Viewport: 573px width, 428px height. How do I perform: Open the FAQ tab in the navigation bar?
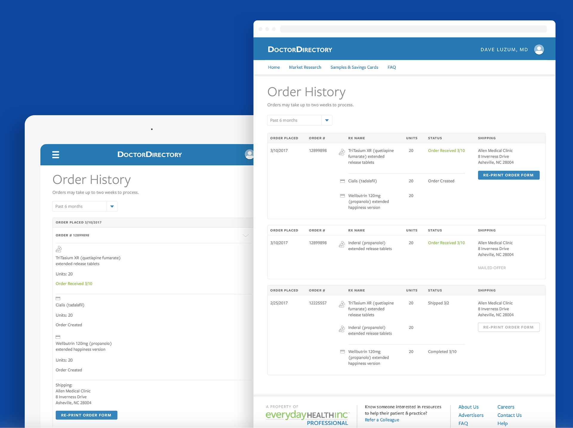click(x=392, y=67)
